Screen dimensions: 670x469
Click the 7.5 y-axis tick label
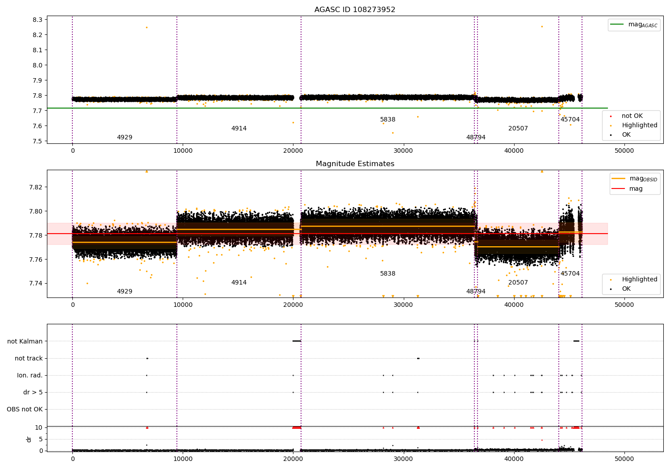tap(38, 141)
